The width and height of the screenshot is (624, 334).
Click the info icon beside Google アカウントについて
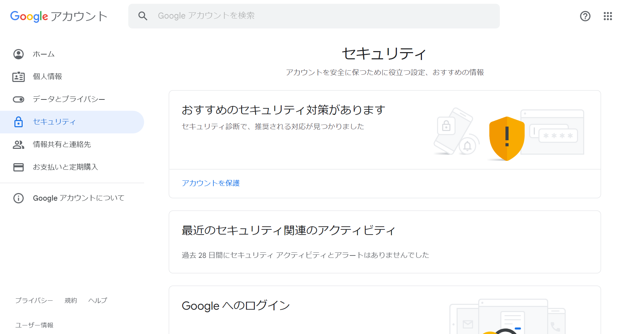tap(19, 198)
